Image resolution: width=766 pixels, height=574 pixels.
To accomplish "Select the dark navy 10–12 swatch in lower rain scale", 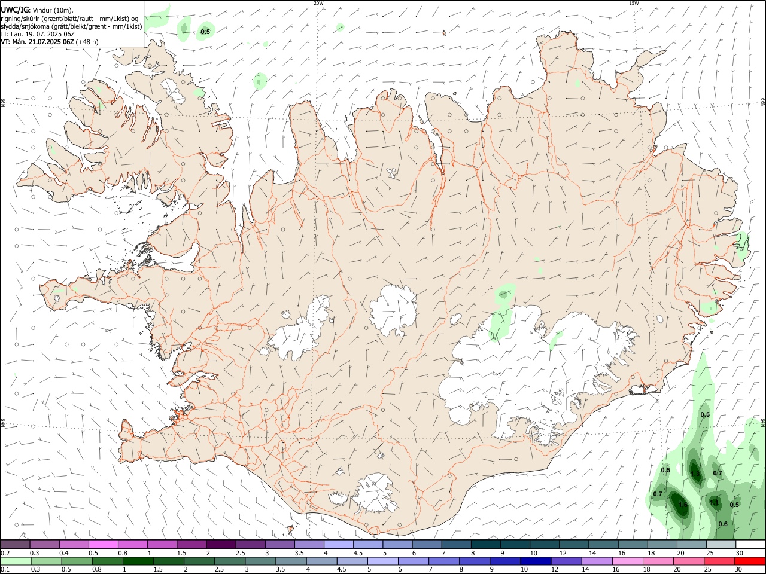I will tap(536, 561).
